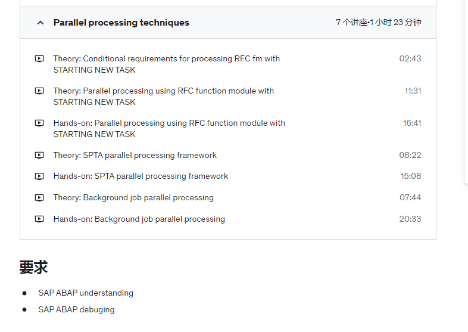Image resolution: width=468 pixels, height=332 pixels.
Task: Click video icon for Conditional requirements lecture
Action: coord(39,58)
